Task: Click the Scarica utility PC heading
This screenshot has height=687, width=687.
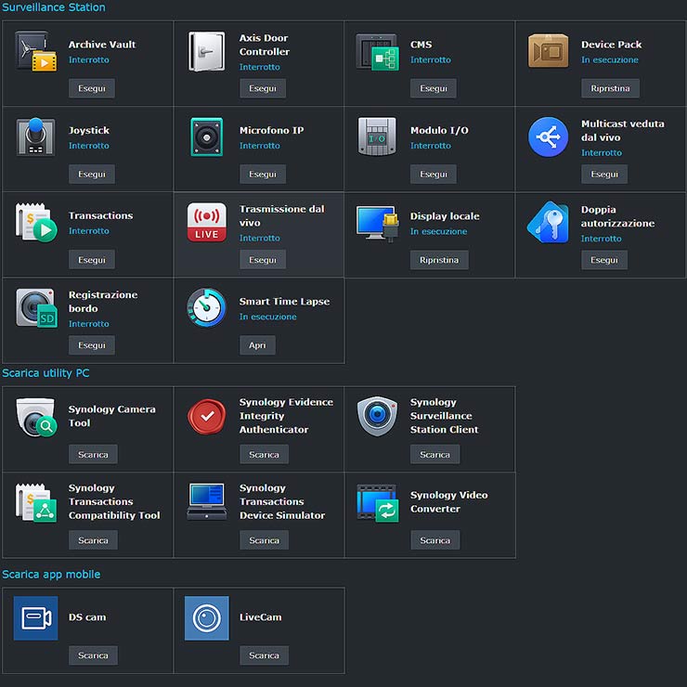Action: click(x=45, y=373)
